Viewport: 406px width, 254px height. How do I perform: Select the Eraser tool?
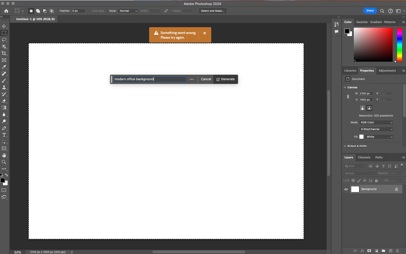(x=4, y=101)
